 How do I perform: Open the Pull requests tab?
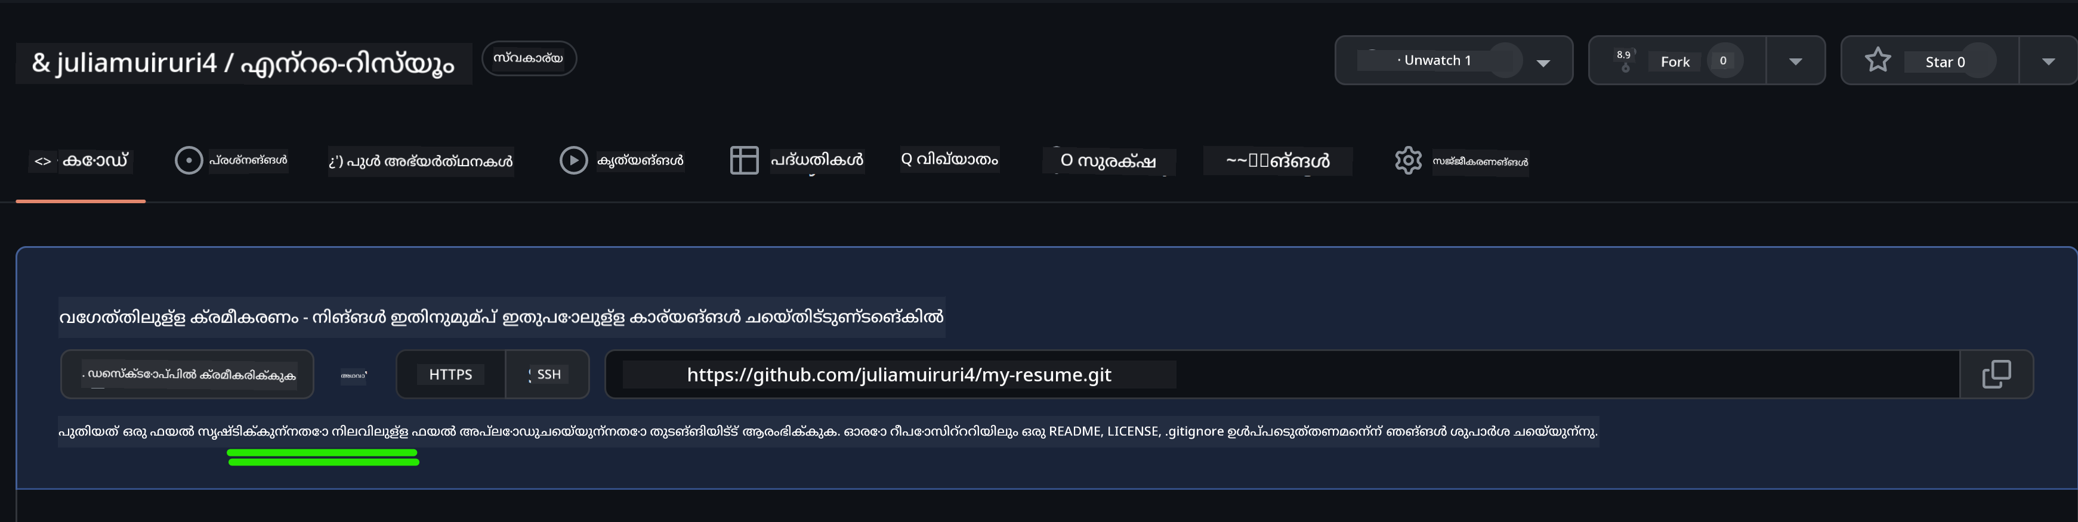coord(420,161)
